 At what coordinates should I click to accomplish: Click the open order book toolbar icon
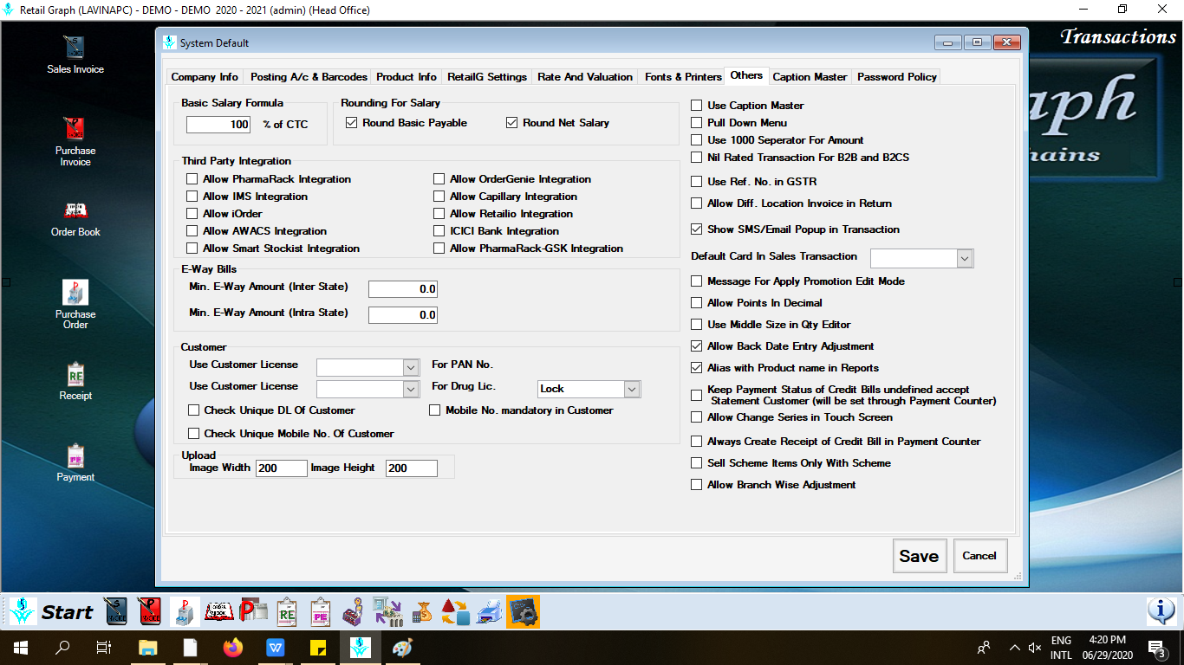point(218,612)
